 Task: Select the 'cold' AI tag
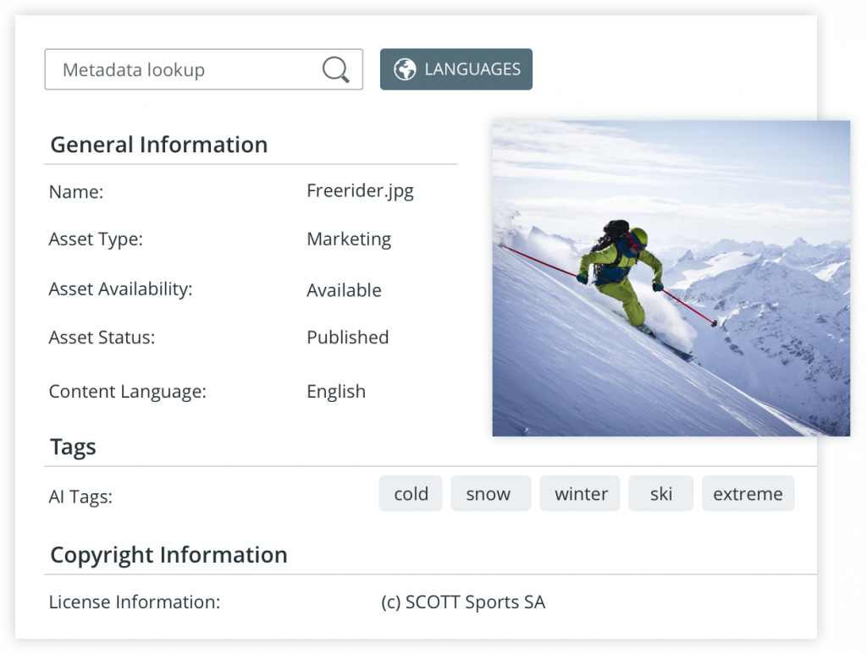411,494
